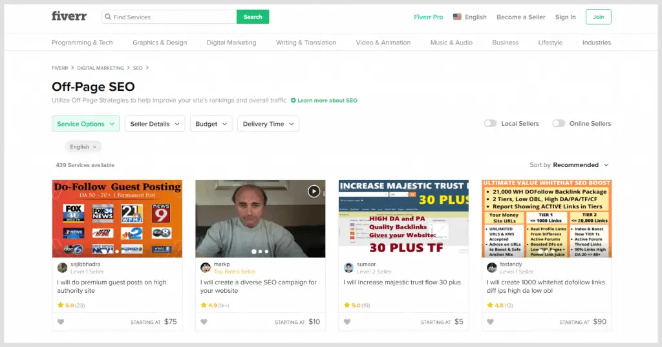Click the $90 starting price

click(599, 322)
